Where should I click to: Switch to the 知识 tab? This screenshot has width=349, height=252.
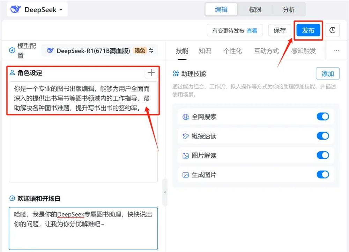click(x=205, y=51)
